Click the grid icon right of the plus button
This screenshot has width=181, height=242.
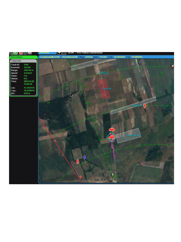64,53
